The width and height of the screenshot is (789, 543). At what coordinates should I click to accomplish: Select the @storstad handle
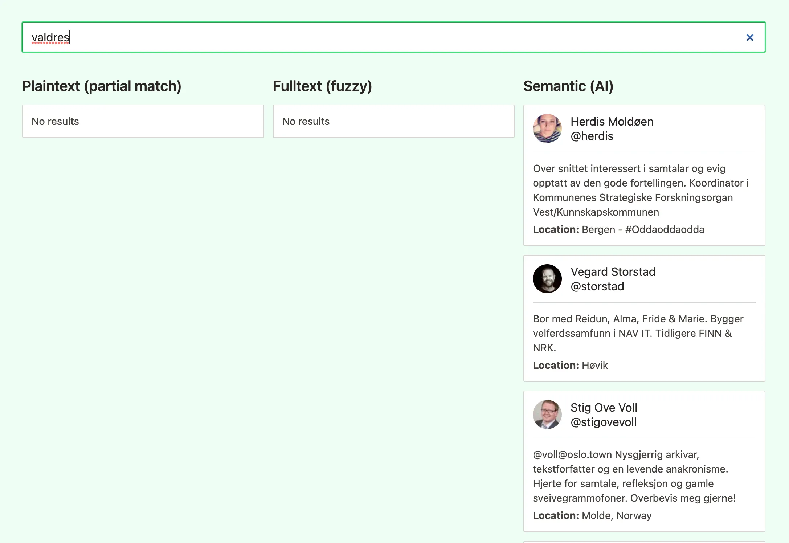[x=597, y=286]
